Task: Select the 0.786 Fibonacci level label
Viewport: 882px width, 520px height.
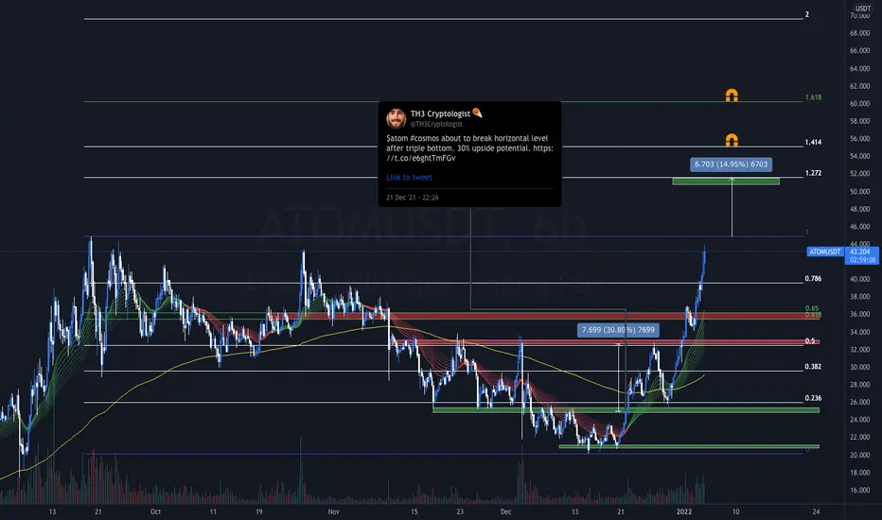Action: pyautogui.click(x=813, y=278)
